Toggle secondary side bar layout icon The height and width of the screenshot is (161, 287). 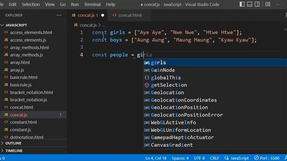pyautogui.click(x=257, y=4)
